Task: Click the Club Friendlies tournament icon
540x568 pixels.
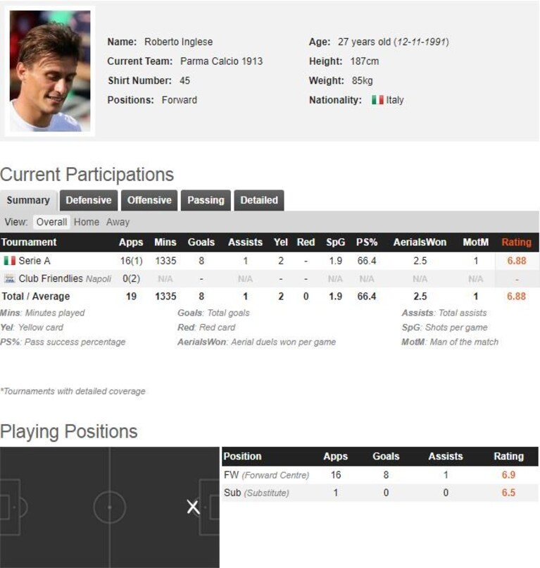Action: 9,278
